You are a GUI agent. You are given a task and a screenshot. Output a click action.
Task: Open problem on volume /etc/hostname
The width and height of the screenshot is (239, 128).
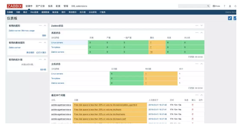click(x=99, y=114)
